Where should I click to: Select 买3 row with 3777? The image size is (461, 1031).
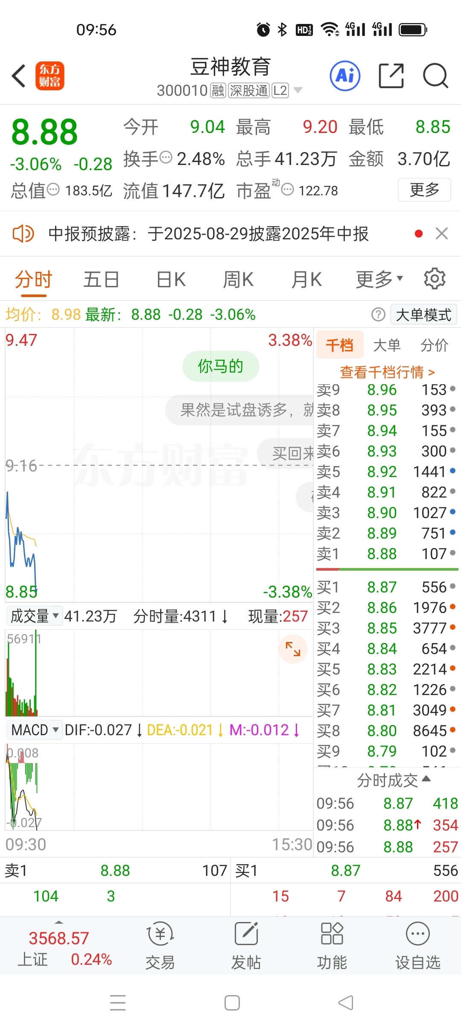(x=387, y=628)
